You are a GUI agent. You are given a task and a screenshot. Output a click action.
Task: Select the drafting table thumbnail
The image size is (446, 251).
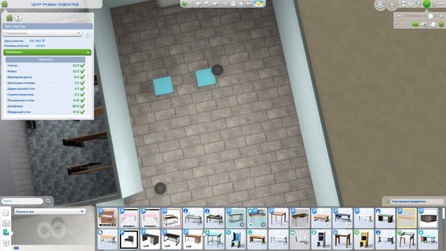(406, 240)
